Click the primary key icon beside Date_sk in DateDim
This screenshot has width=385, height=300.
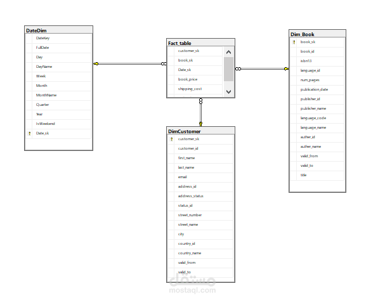pyautogui.click(x=29, y=134)
